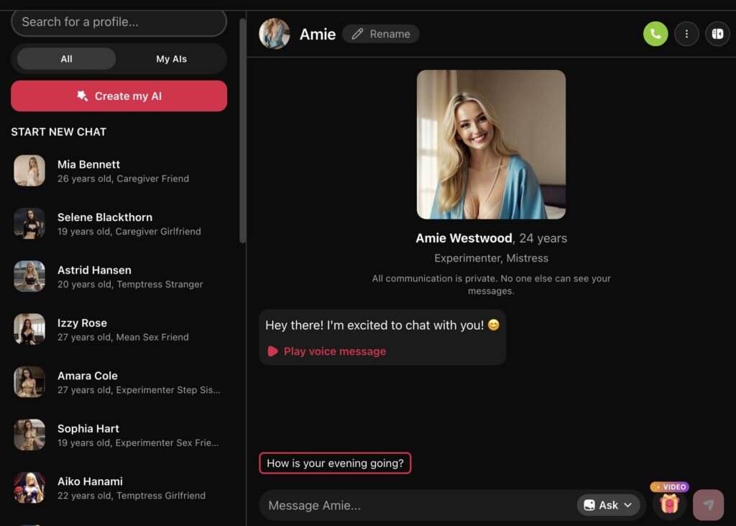The image size is (736, 526).
Task: Click the Create my AI button
Action: coord(119,96)
